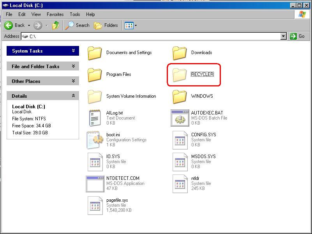Click the 'Free Space: 34.4 GB' text
This screenshot has height=234, width=312.
(x=32, y=126)
